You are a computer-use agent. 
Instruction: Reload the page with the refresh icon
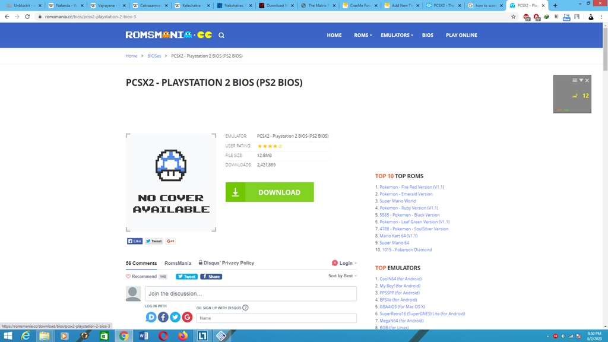(x=27, y=17)
